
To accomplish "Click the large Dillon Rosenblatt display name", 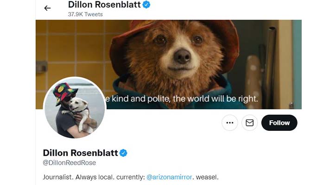I will (x=80, y=153).
